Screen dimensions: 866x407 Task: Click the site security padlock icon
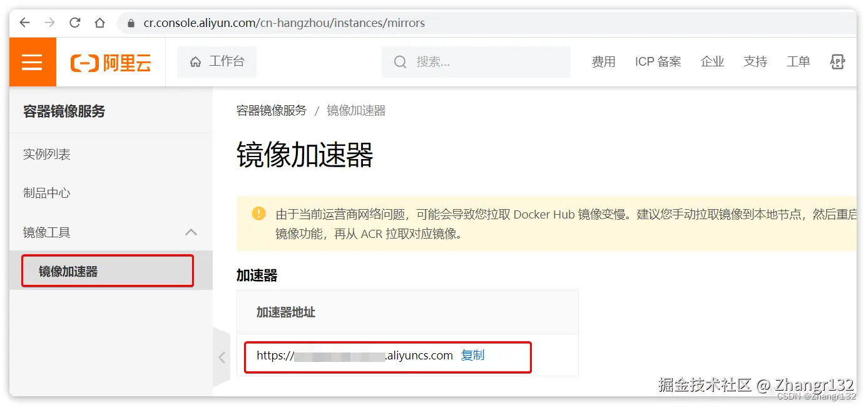pos(130,23)
